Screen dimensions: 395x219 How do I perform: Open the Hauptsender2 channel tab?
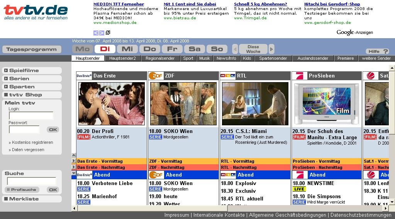click(122, 58)
